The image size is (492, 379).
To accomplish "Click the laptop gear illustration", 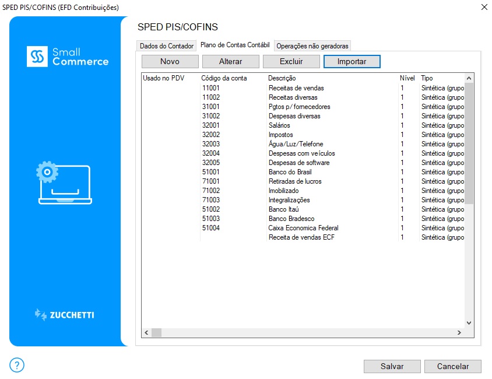I will 64,184.
